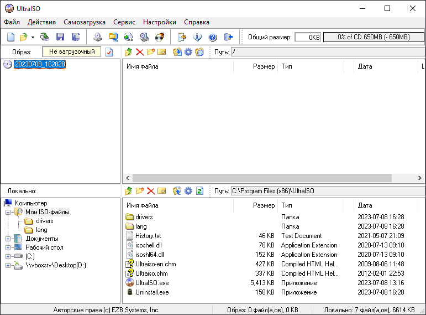426x315 pixels.
Task: Expand the Документы tree node
Action: (x=8, y=239)
